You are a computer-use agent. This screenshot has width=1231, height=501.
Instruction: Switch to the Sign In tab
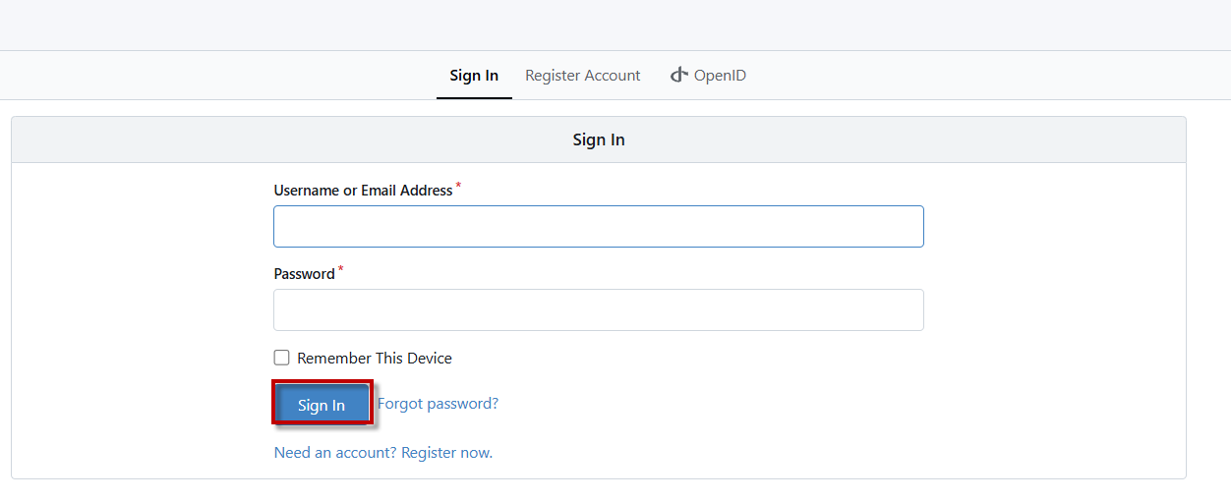(474, 76)
